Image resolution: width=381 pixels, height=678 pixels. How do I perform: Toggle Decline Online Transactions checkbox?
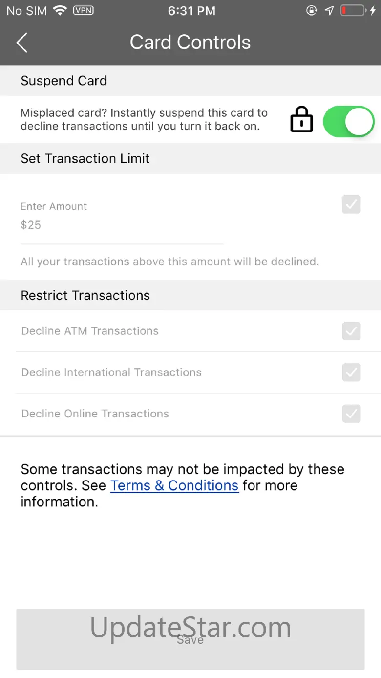(x=351, y=414)
